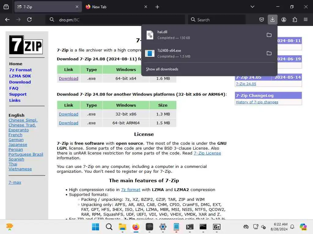Viewport: 313px width, 234px height.
Task: Open the Copilot preview taskbar icon
Action: tap(303, 227)
